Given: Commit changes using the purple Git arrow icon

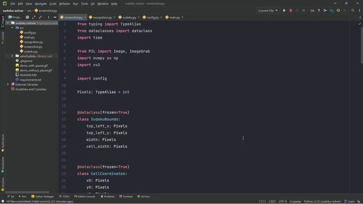Looking at the screenshot, I should click(325, 11).
